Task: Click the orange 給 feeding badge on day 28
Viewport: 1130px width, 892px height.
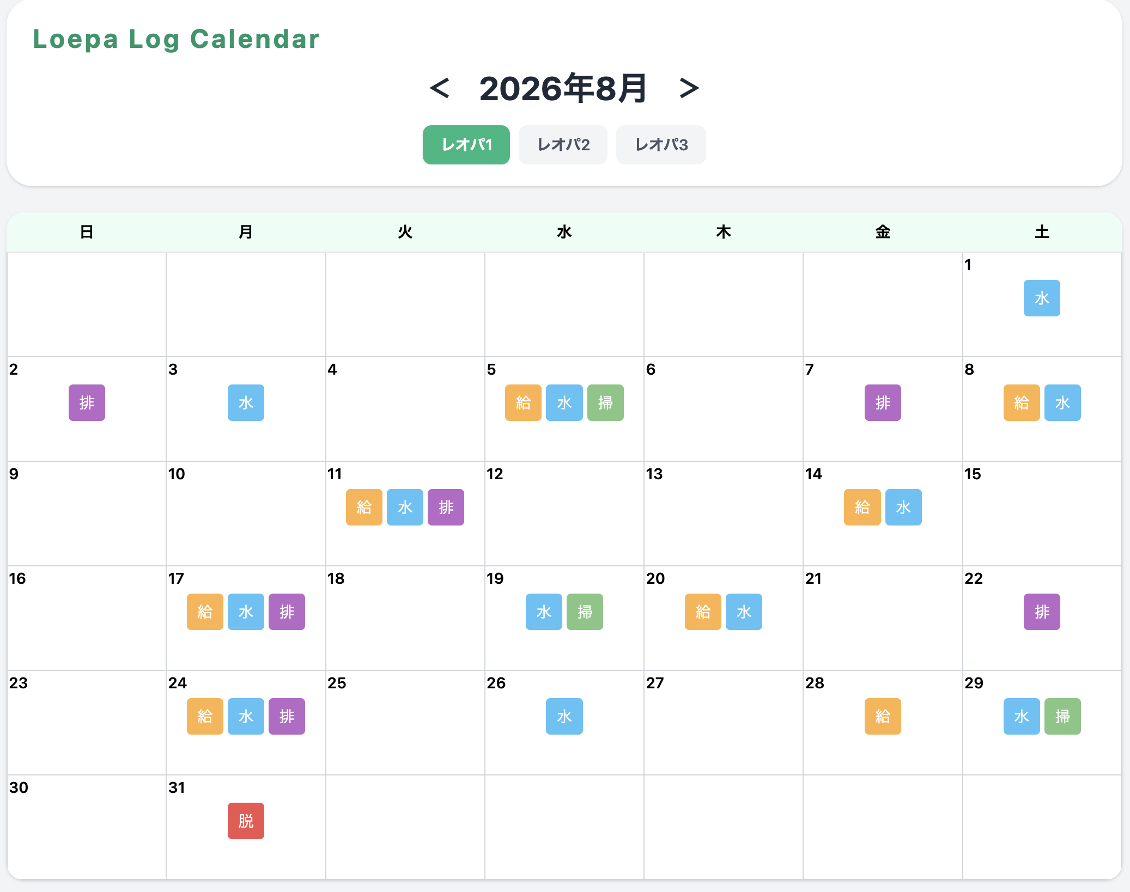Action: pos(883,716)
